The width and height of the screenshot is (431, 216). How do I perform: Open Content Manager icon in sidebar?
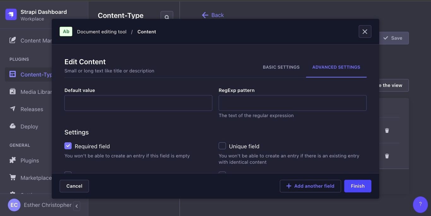coord(13,40)
